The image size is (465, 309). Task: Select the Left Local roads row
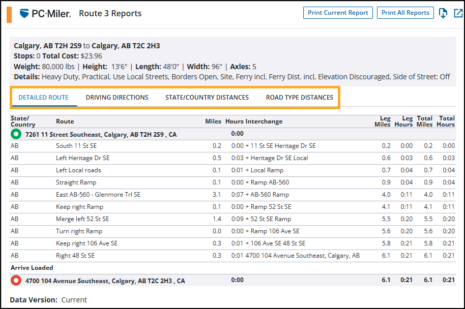pos(232,170)
